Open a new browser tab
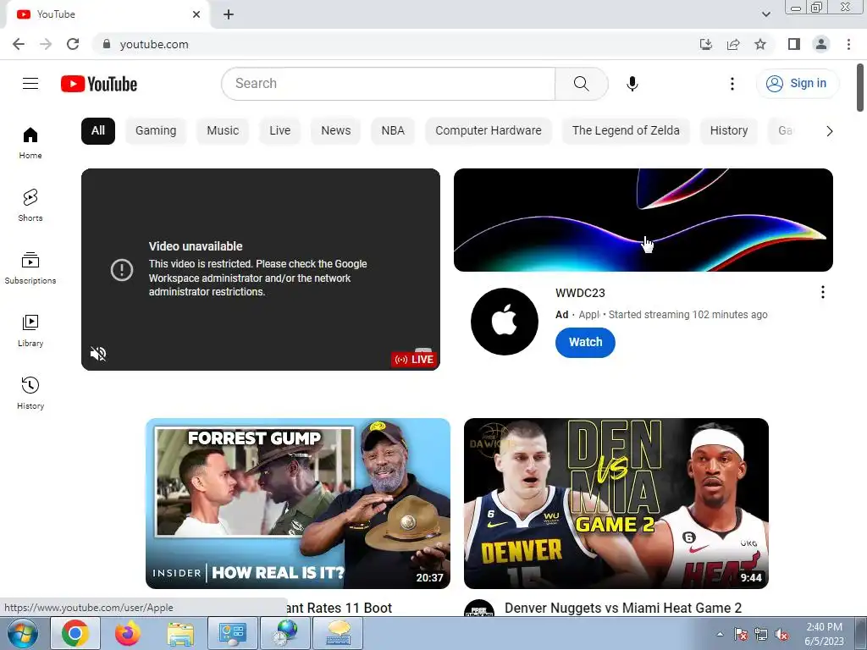Image resolution: width=867 pixels, height=650 pixels. (x=229, y=14)
